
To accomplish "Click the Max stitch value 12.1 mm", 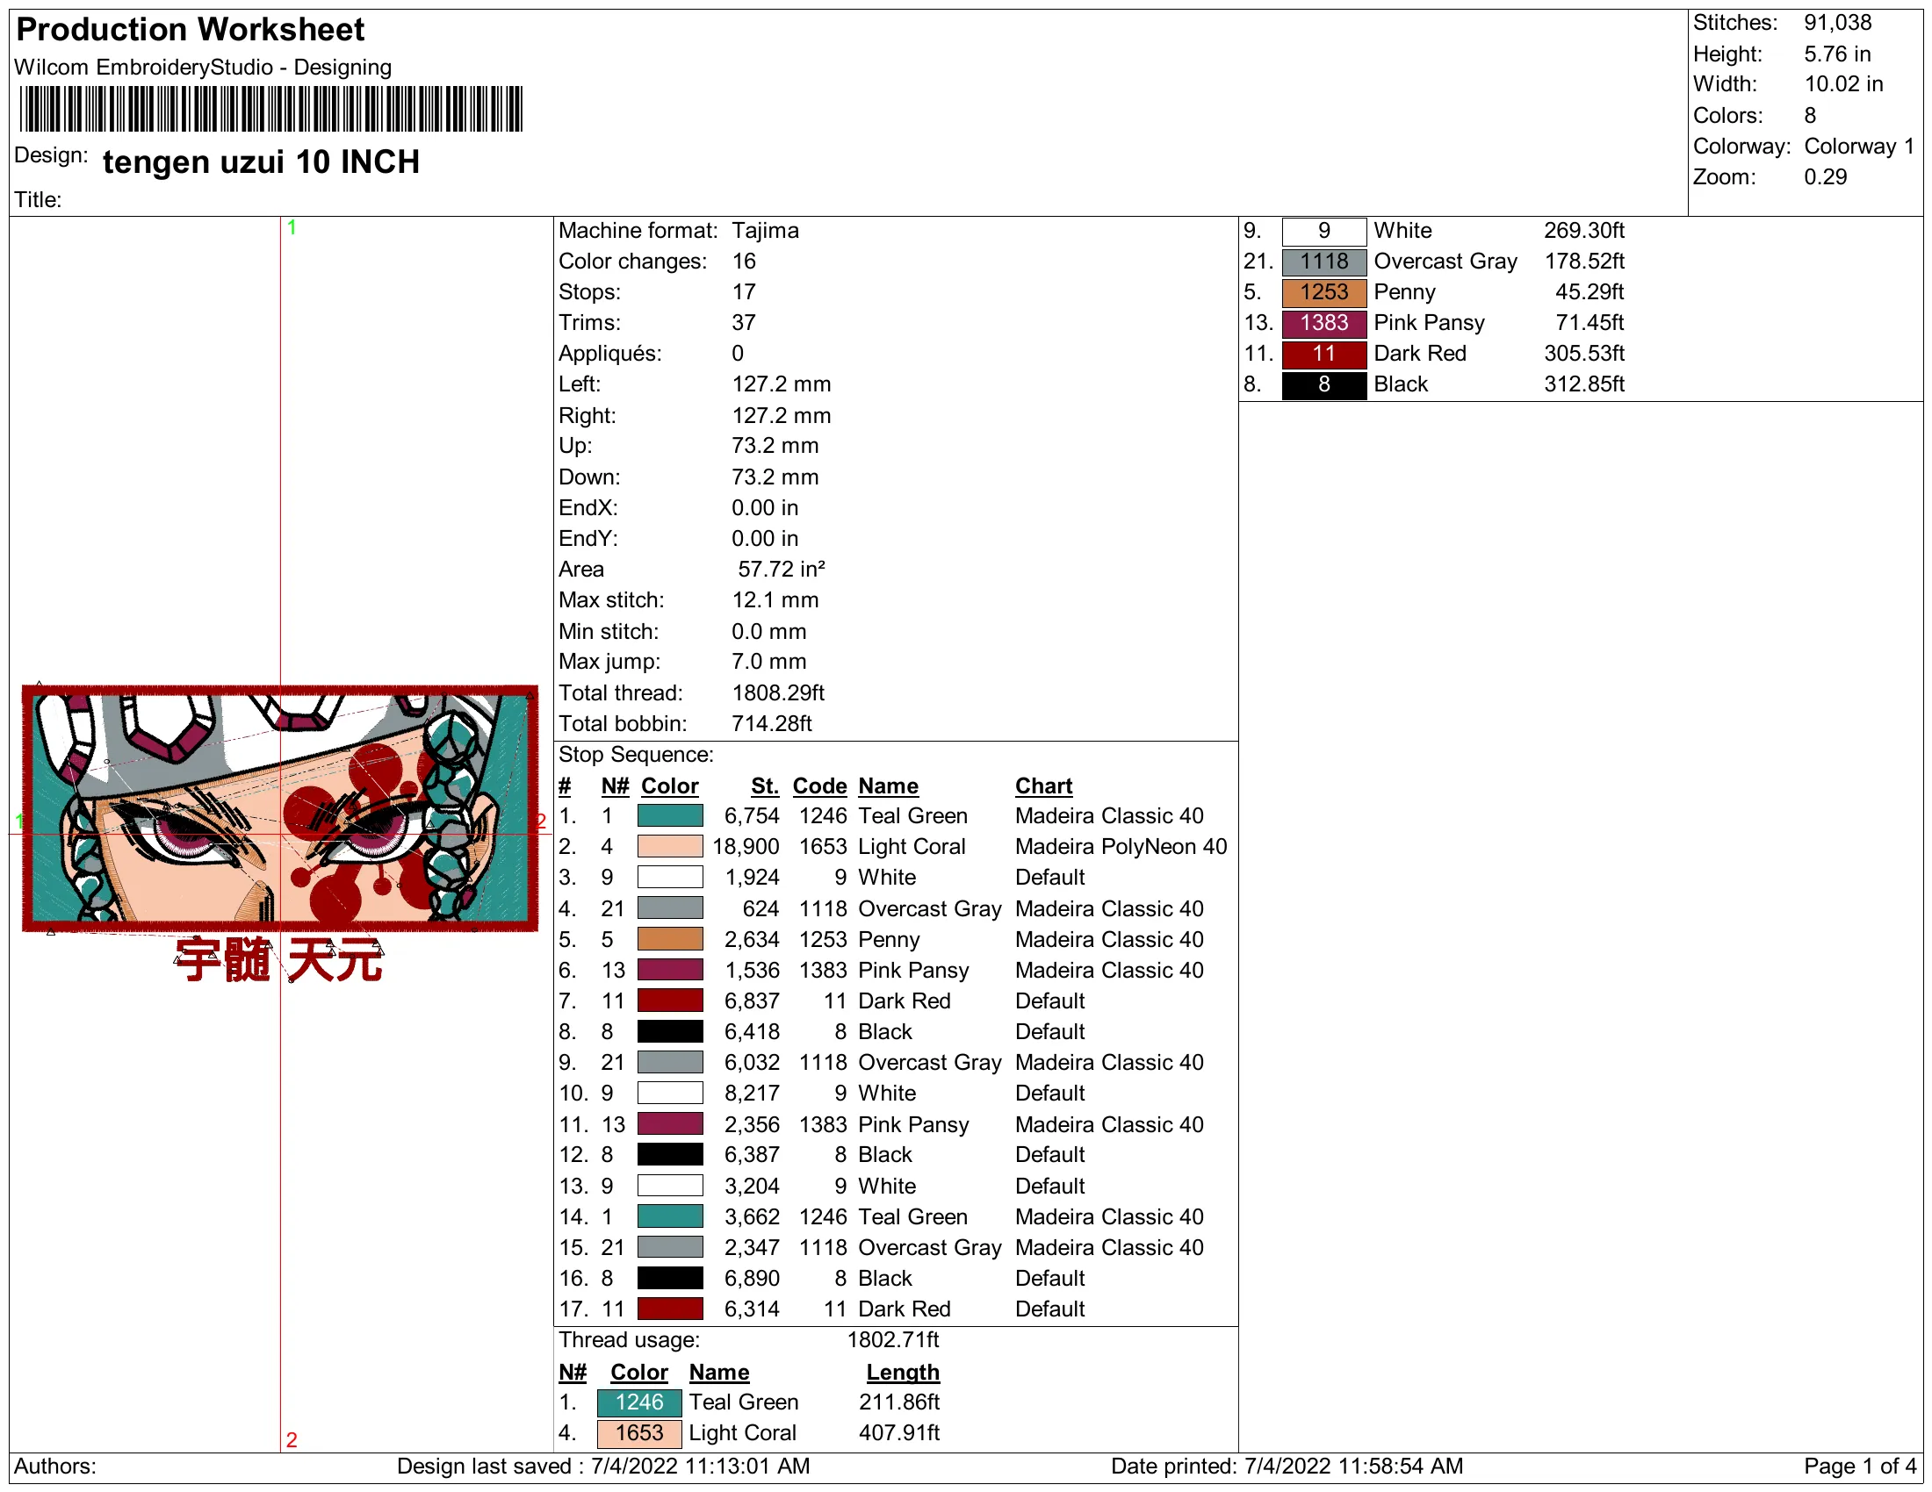I will [x=775, y=600].
